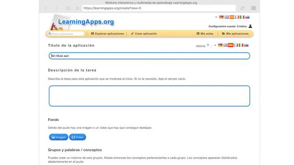The image size is (294, 165).
Task: Choose Italian flag next to Idioma
Action: point(241,45)
